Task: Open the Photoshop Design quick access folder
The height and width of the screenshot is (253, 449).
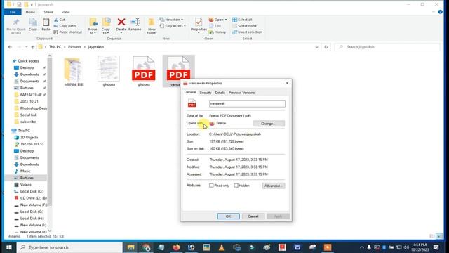Action: (33, 108)
